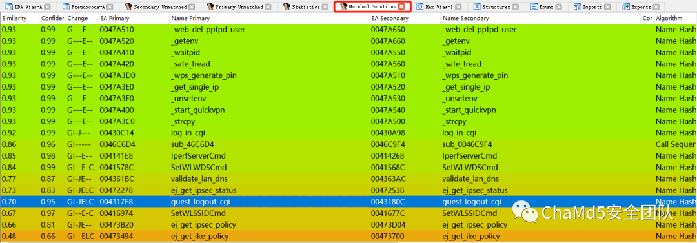Open the Hex View-1 tab
Image resolution: width=697 pixels, height=243 pixels.
(439, 6)
